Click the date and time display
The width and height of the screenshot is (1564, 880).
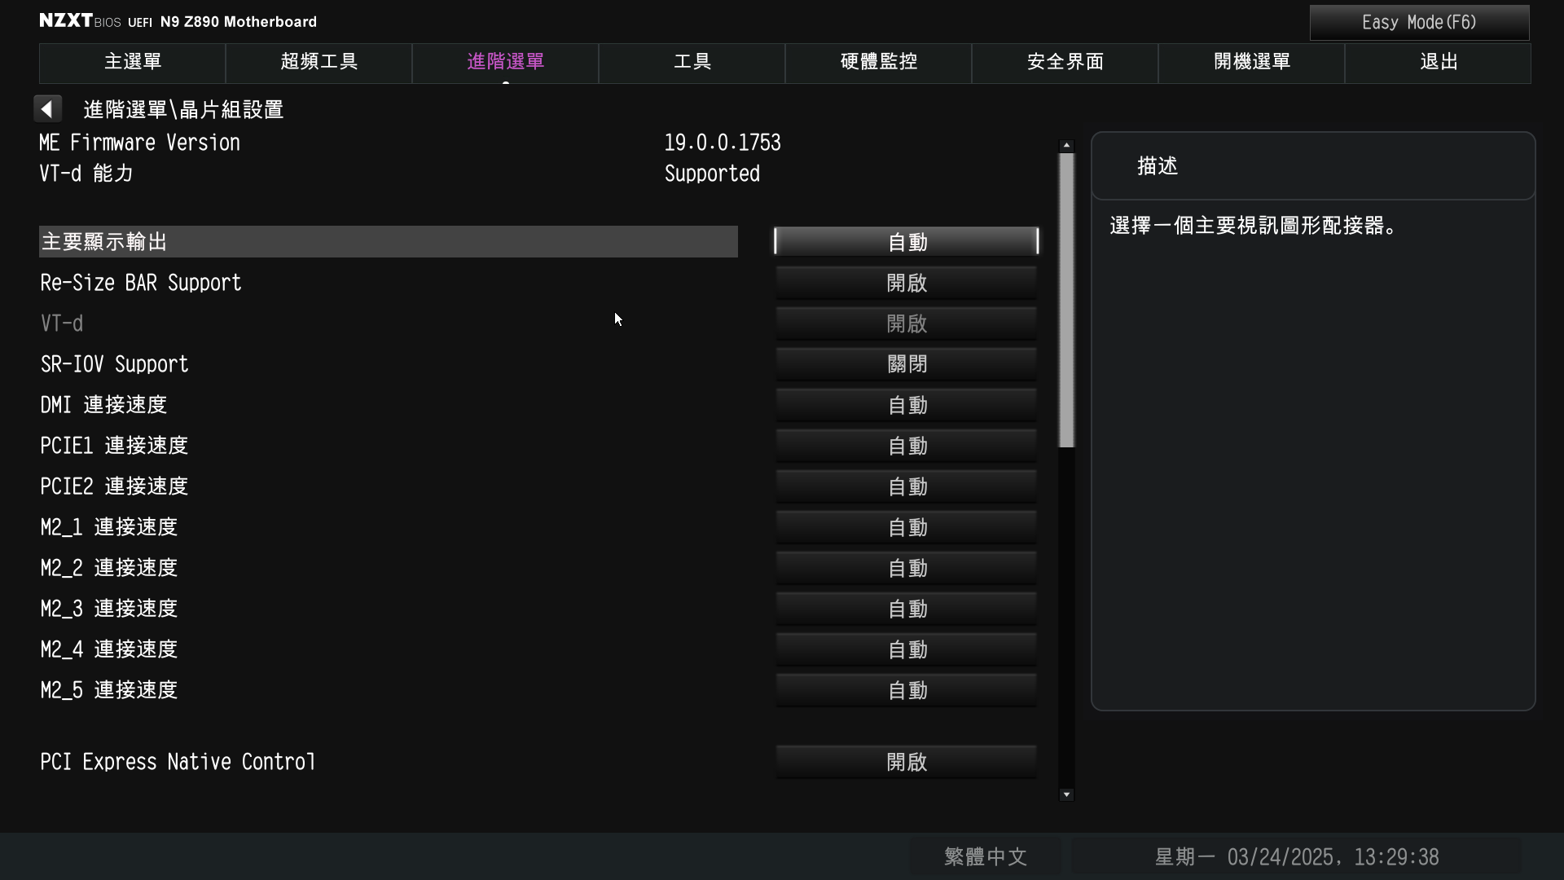1296,856
